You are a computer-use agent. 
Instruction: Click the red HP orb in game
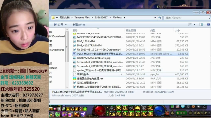pos(100,111)
